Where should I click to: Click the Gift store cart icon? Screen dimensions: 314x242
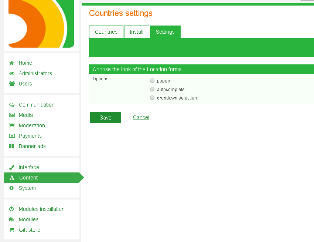[11, 230]
